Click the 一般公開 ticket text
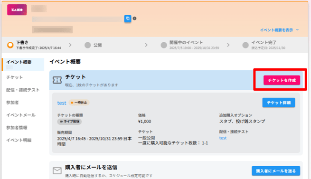This screenshot has height=179, width=311. [x=146, y=138]
